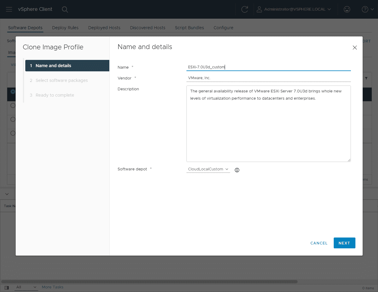Click the column filter icon
This screenshot has height=292, width=378.
[x=366, y=78]
